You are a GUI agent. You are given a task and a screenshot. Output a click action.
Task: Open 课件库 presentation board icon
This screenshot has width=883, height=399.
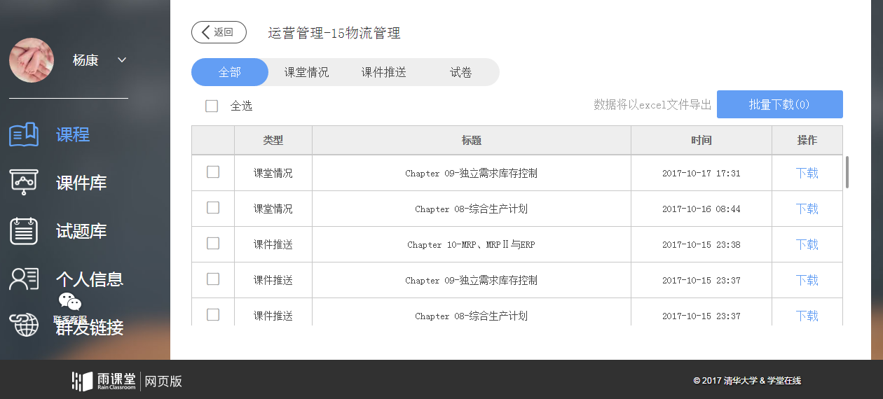pos(24,182)
